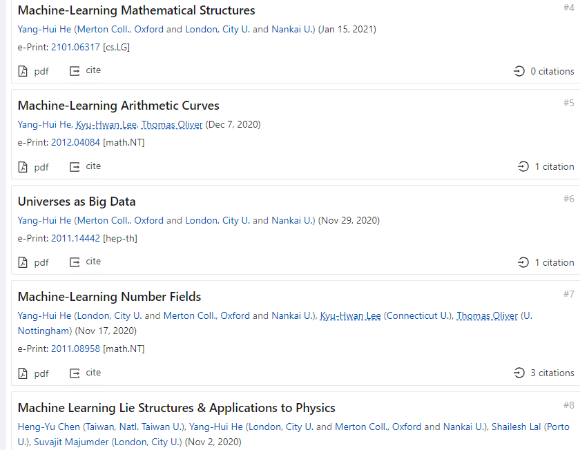This screenshot has width=580, height=450.
Task: Open pdf icon for Machine-Learning Number Fields
Action: click(23, 373)
